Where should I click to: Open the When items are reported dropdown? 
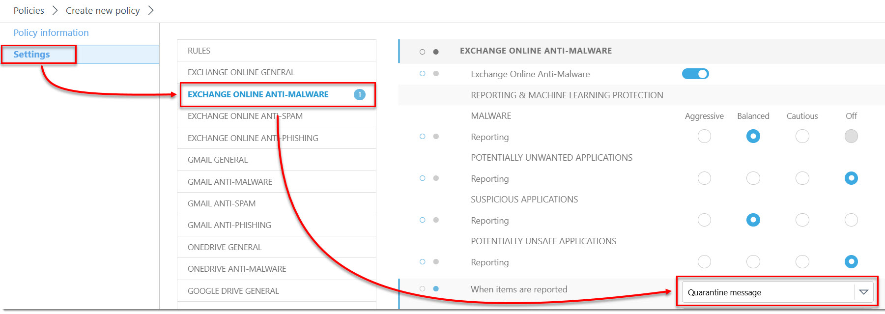777,292
